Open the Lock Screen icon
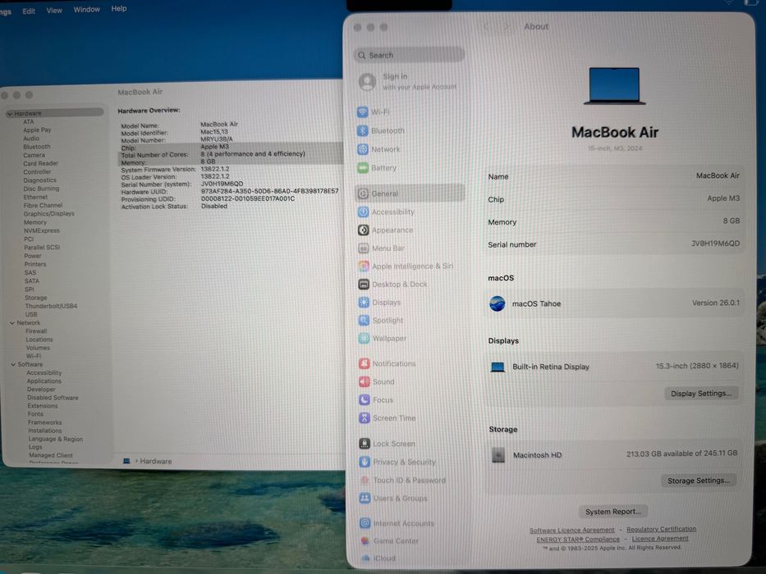The width and height of the screenshot is (766, 574). (x=365, y=443)
